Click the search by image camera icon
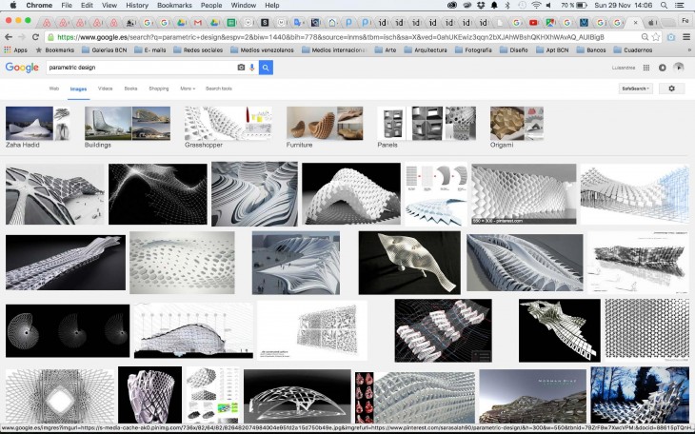The image size is (695, 434). point(241,68)
